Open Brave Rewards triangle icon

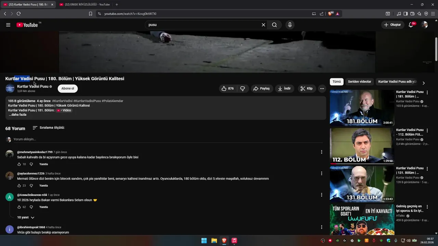[337, 14]
